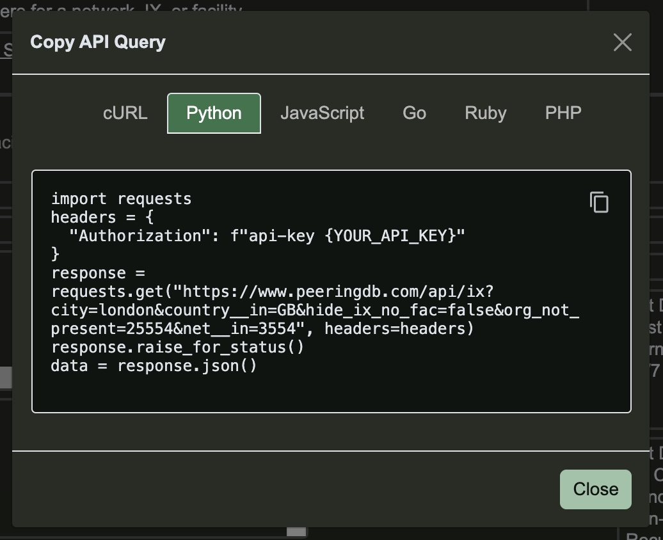
Task: Copy the code snippet with the clipboard icon
Action: [599, 202]
